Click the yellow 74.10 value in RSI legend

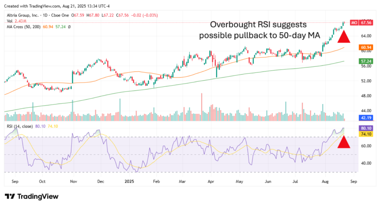coord(53,126)
